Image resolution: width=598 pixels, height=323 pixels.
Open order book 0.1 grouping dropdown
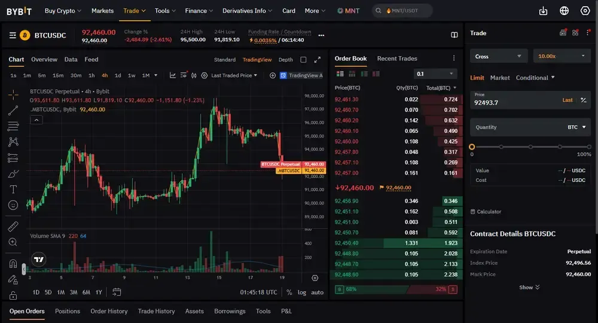point(435,74)
